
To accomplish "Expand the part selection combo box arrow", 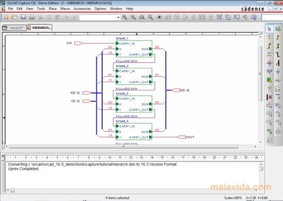I will (119, 17).
